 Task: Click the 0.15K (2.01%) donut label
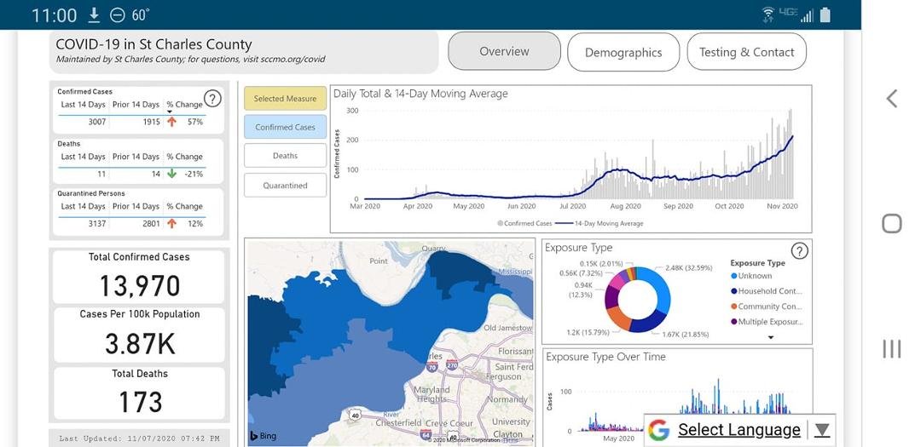[x=603, y=264]
